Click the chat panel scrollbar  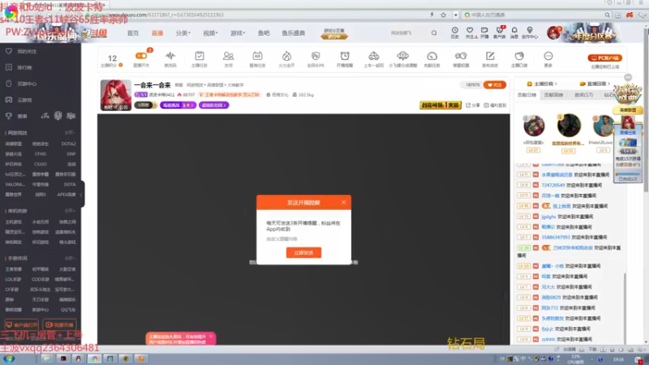625,307
